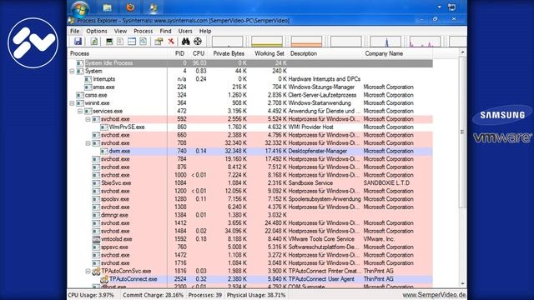Screen dimensions: 534x300
Task: Select the Interrupts row
Action: pyautogui.click(x=250, y=79)
